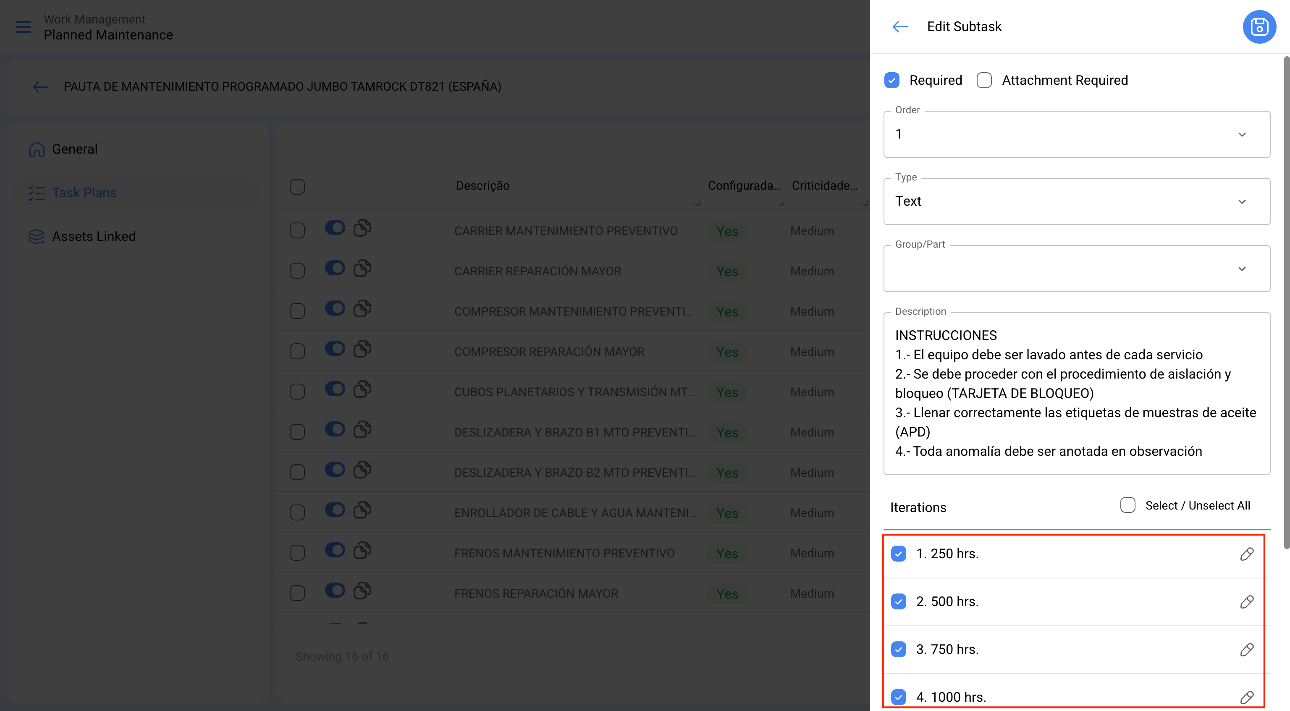The height and width of the screenshot is (711, 1290).
Task: Click the DESLIZADERA Y BRAZO B2 MTO PREVENTI... description
Action: tap(575, 473)
